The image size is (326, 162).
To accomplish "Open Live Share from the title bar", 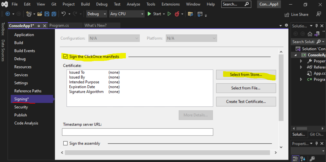I will tap(296, 14).
